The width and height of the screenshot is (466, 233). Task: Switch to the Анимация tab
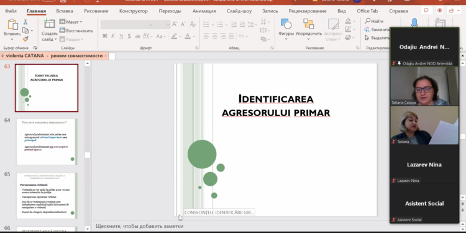tap(204, 11)
